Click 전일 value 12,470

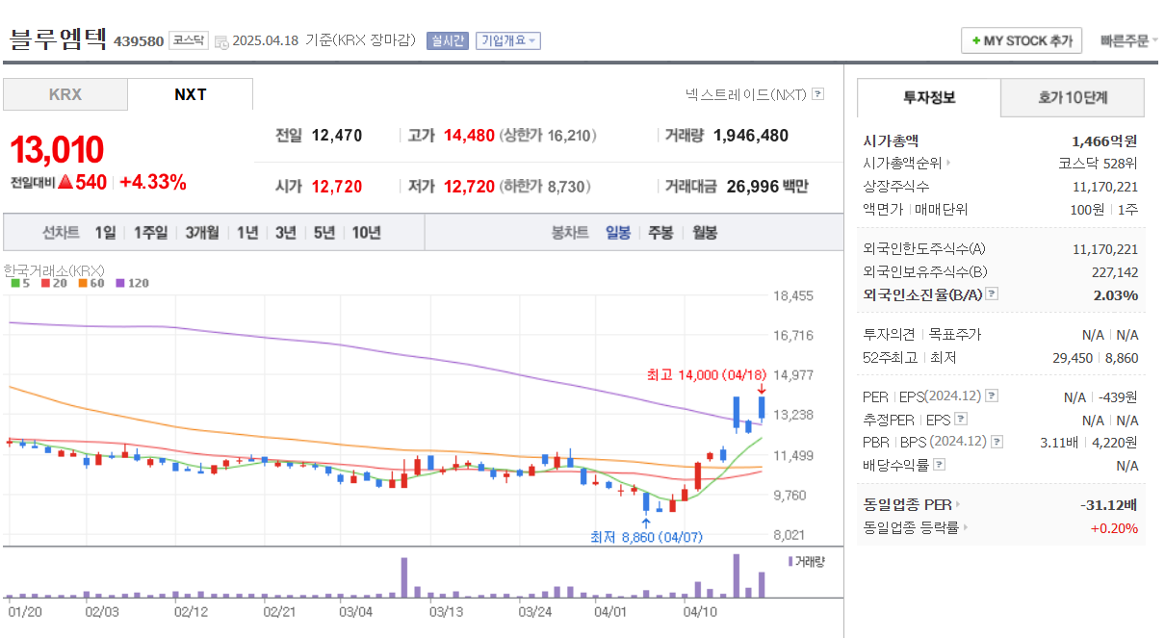(337, 136)
